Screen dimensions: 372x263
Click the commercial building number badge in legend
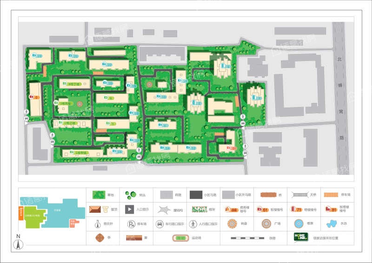pyautogui.click(x=232, y=209)
